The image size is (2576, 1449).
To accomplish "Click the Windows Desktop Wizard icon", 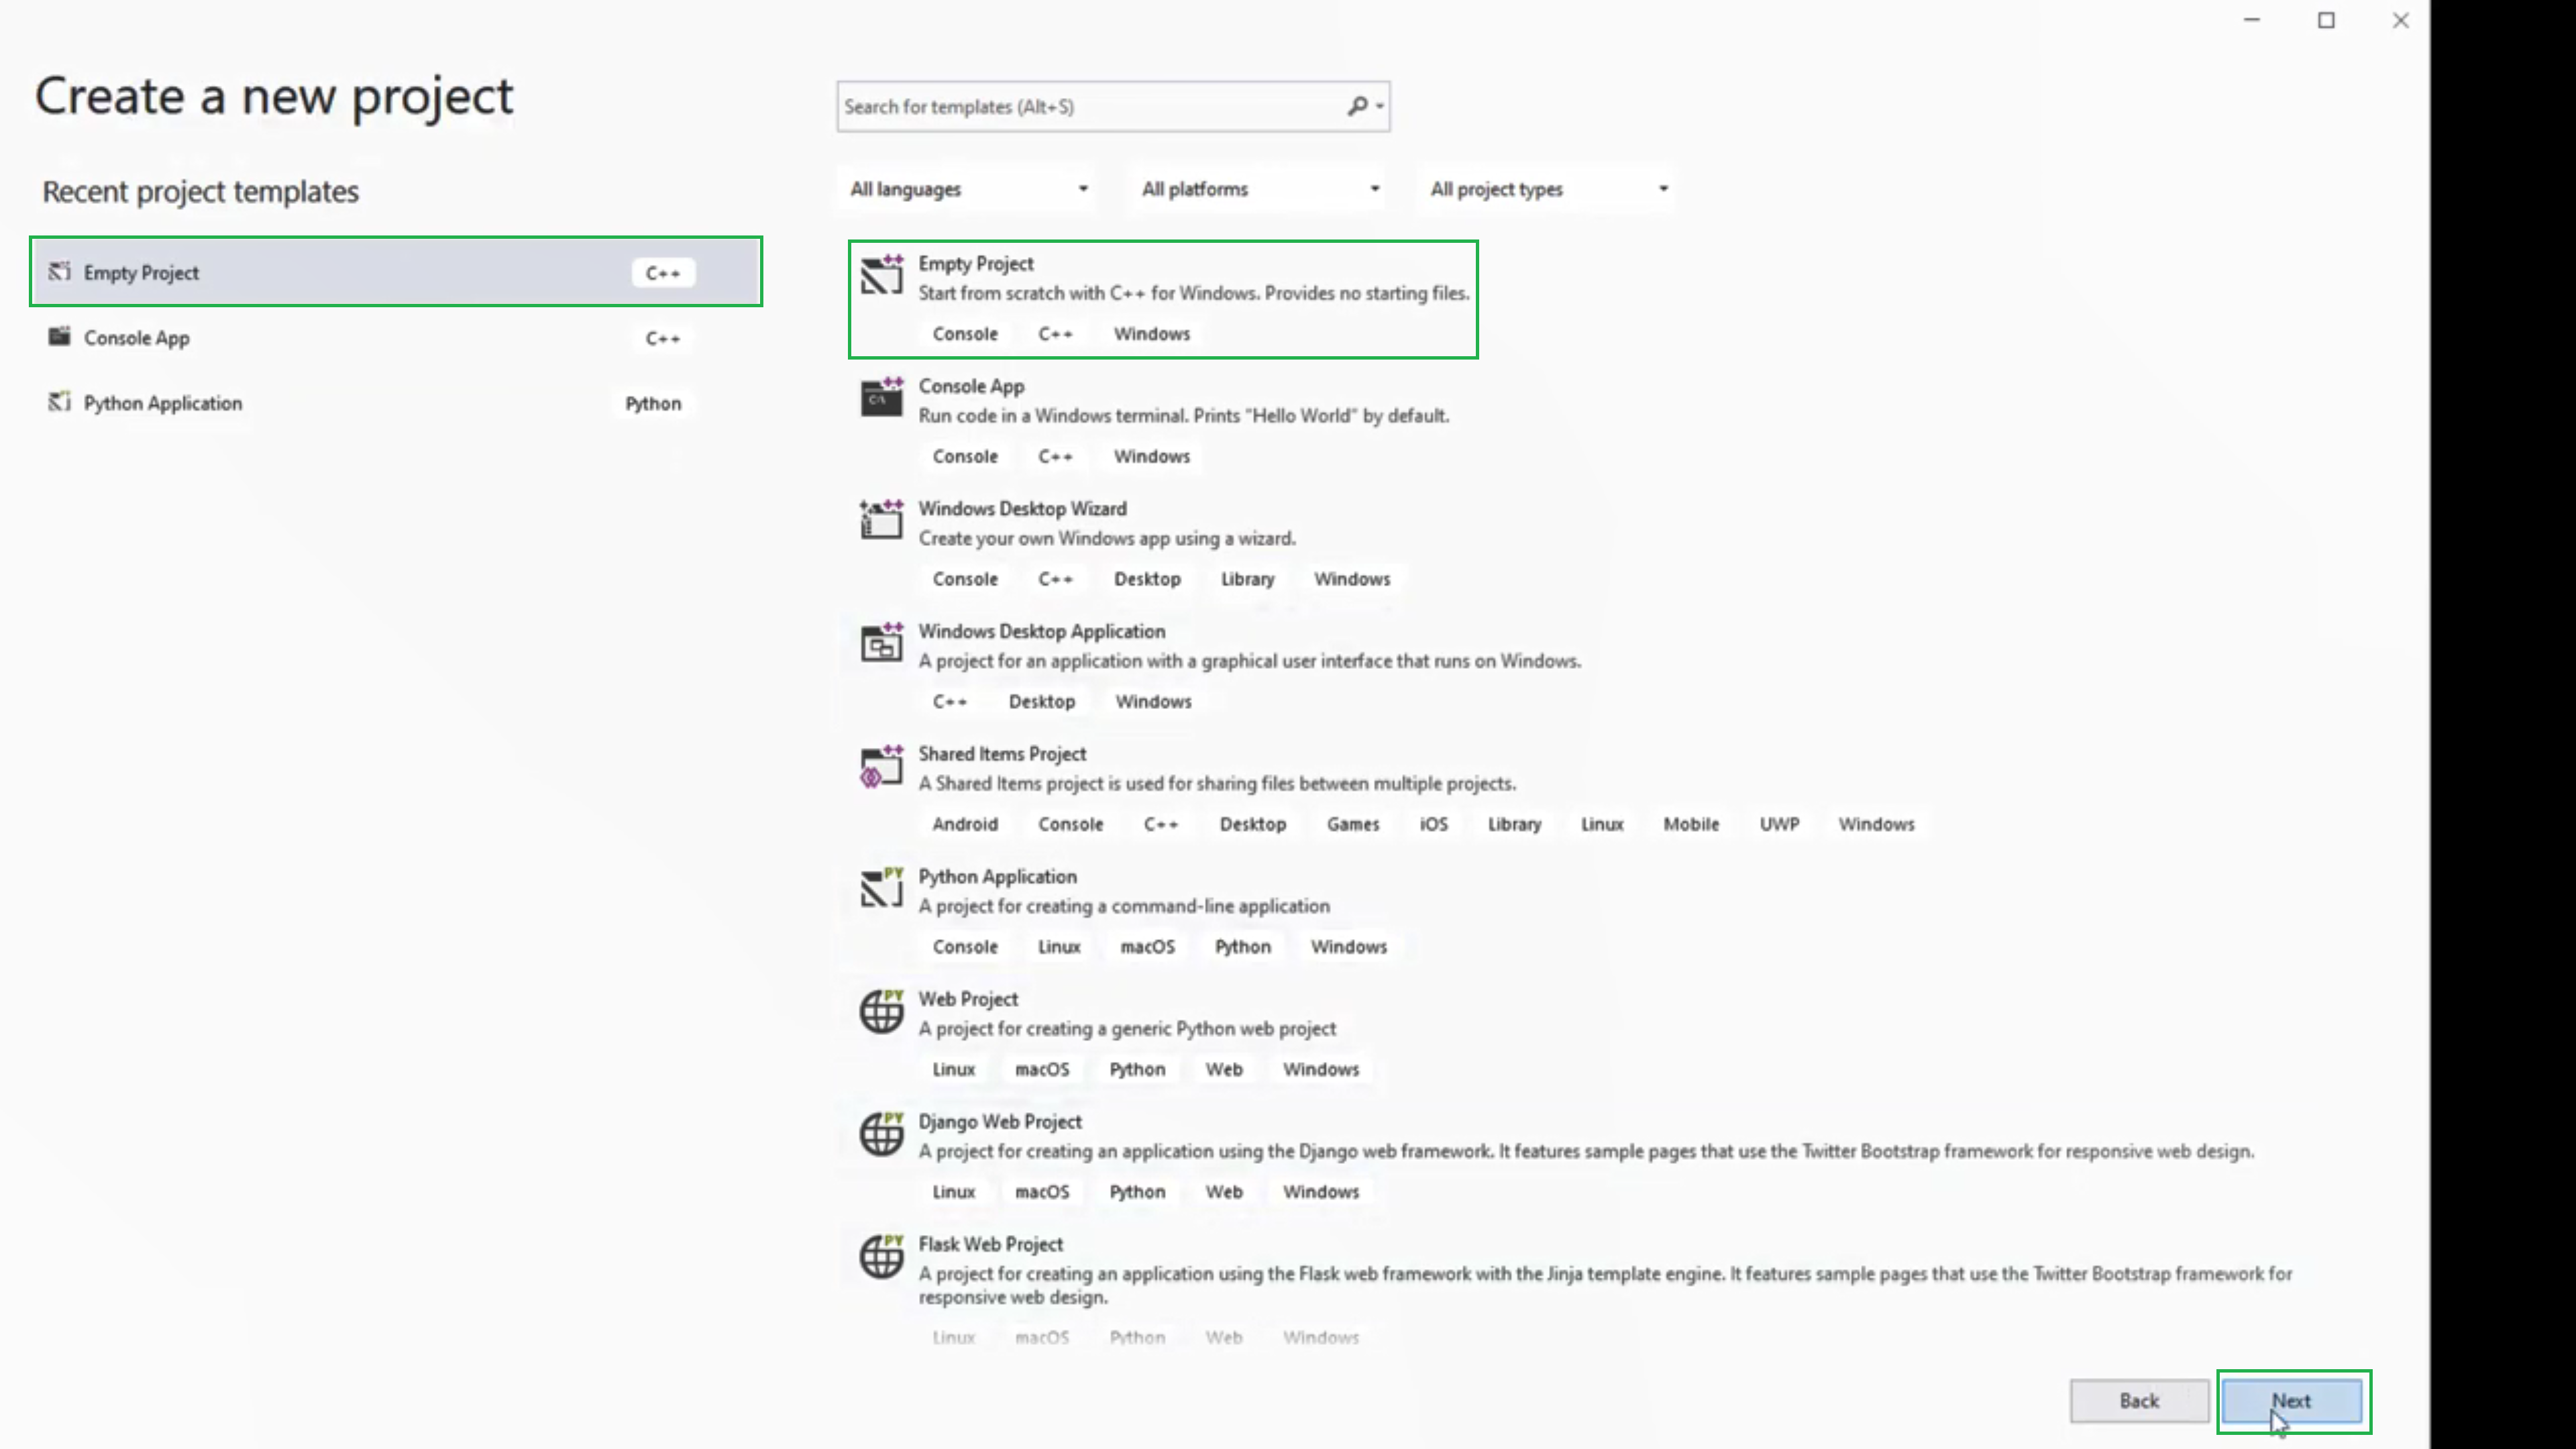I will point(881,520).
